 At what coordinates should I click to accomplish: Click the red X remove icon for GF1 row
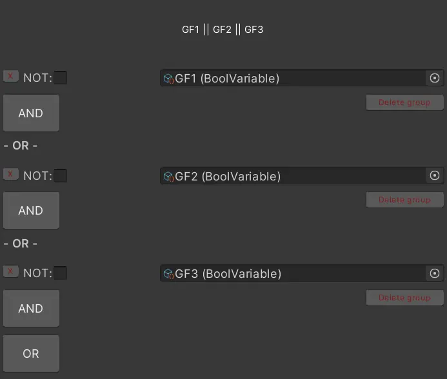[x=10, y=77]
